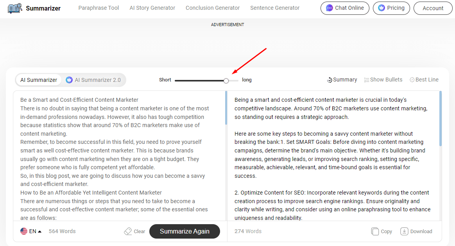Toggle the Show Bullets view
The width and height of the screenshot is (455, 246).
point(383,80)
